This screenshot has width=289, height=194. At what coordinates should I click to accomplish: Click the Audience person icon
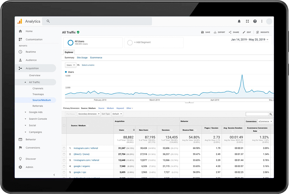(20, 60)
